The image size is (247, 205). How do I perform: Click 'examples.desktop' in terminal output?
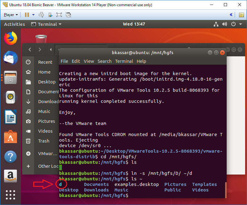[136, 184]
